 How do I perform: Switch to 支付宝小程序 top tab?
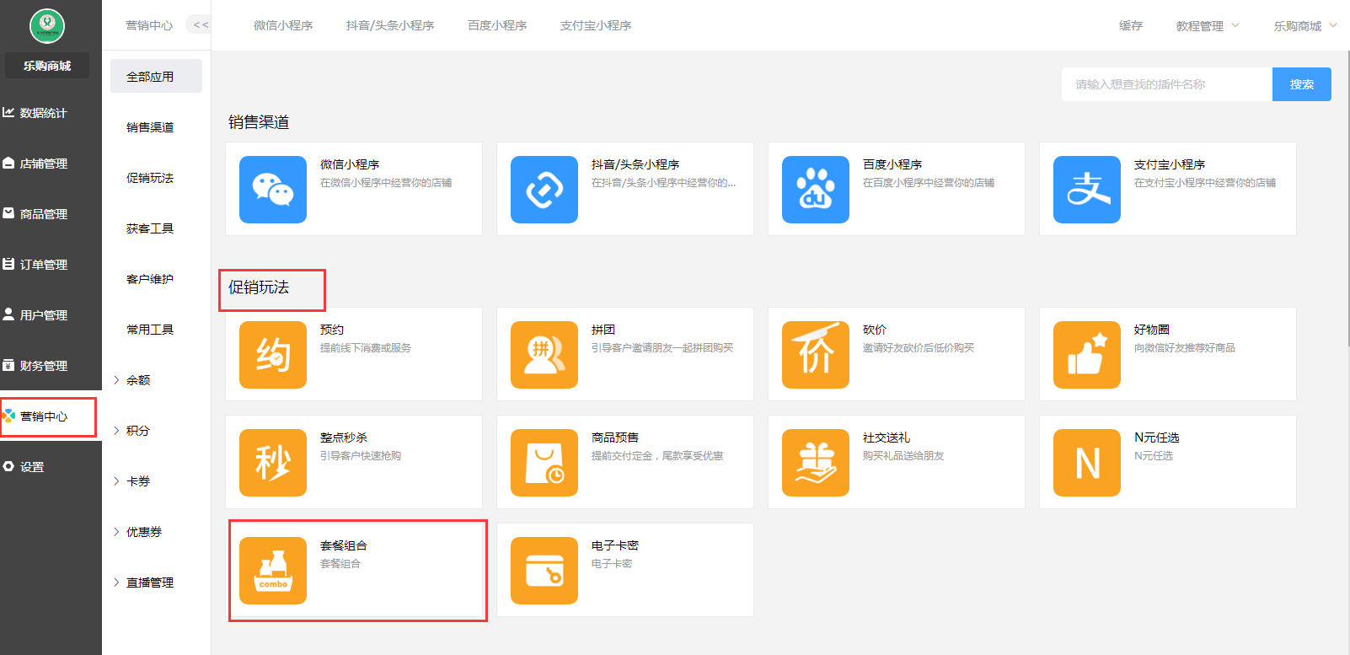click(x=596, y=26)
